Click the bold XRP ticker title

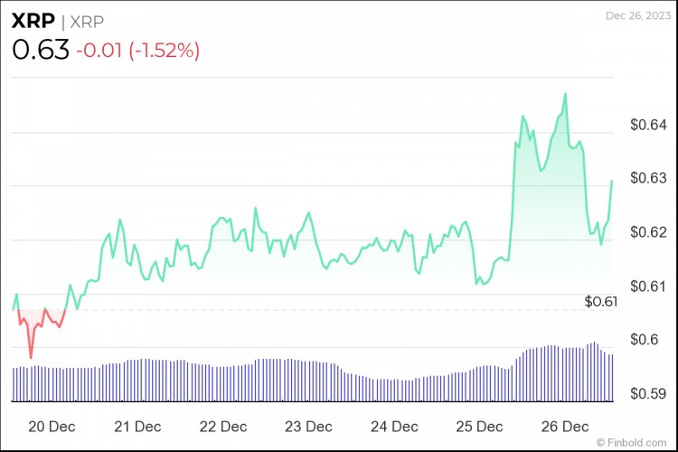click(x=33, y=21)
